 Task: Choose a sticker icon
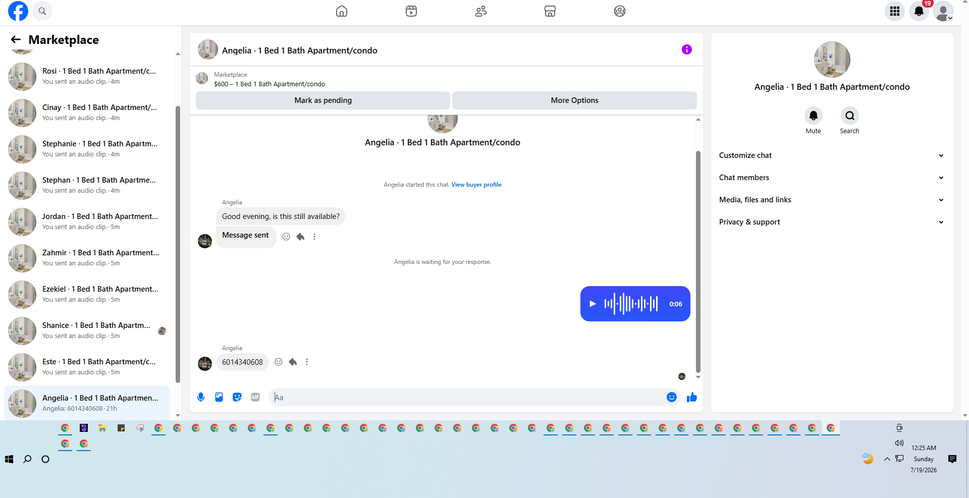click(x=237, y=397)
